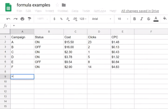168x109 pixels.
Task: Toggle Bold formatting
Action: 135,19
